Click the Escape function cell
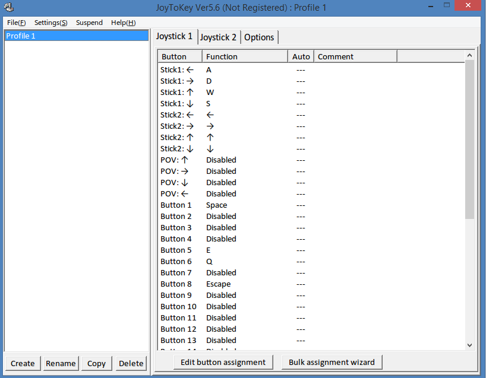This screenshot has width=486, height=378. click(219, 284)
